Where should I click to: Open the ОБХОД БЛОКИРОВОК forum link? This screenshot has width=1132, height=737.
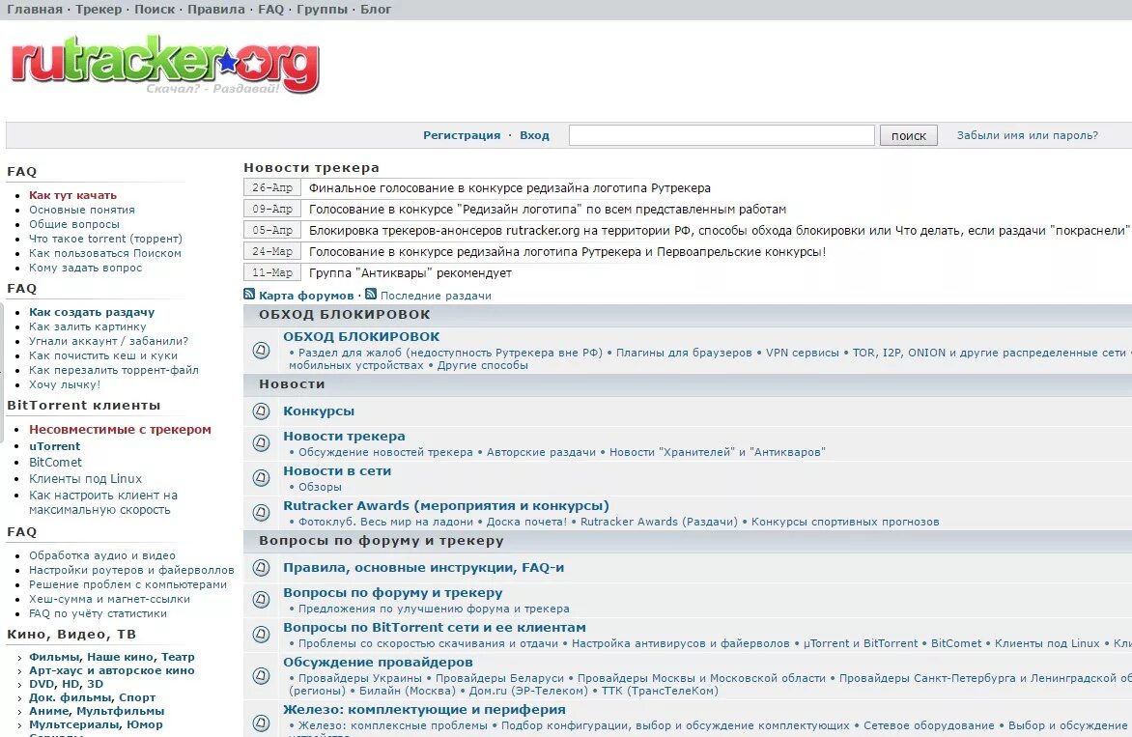point(361,336)
